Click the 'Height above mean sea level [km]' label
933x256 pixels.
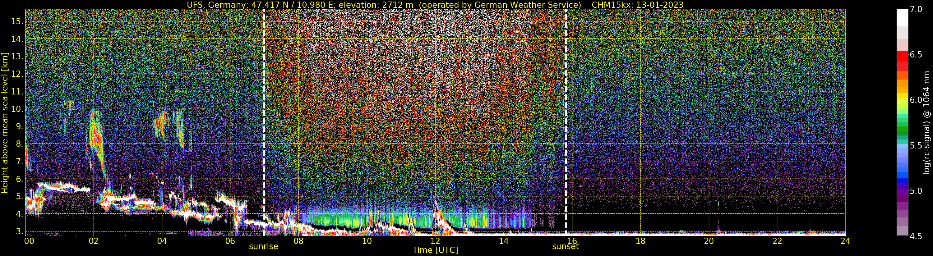[5, 123]
